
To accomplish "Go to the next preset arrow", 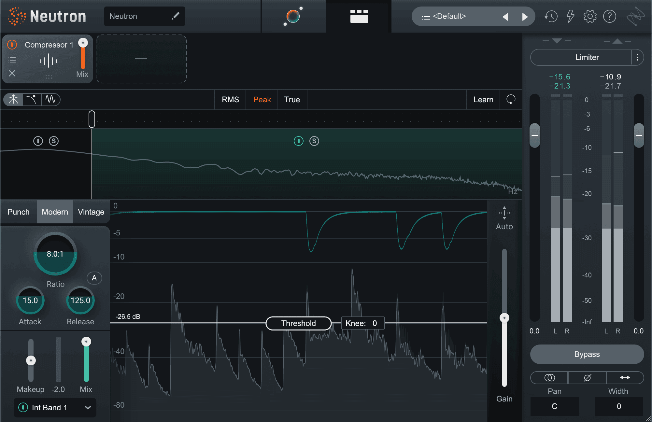I will 525,17.
